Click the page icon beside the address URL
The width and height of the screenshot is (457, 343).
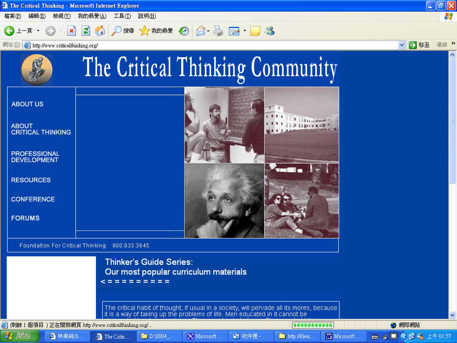coord(27,45)
